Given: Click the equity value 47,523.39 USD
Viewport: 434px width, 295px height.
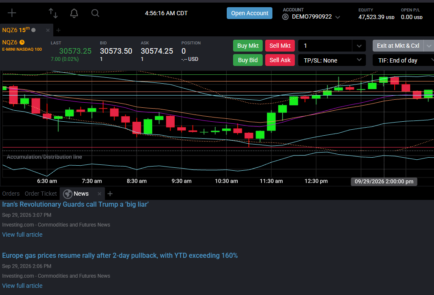Looking at the screenshot, I should (x=376, y=17).
